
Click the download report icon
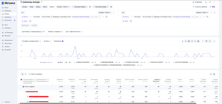206,2
